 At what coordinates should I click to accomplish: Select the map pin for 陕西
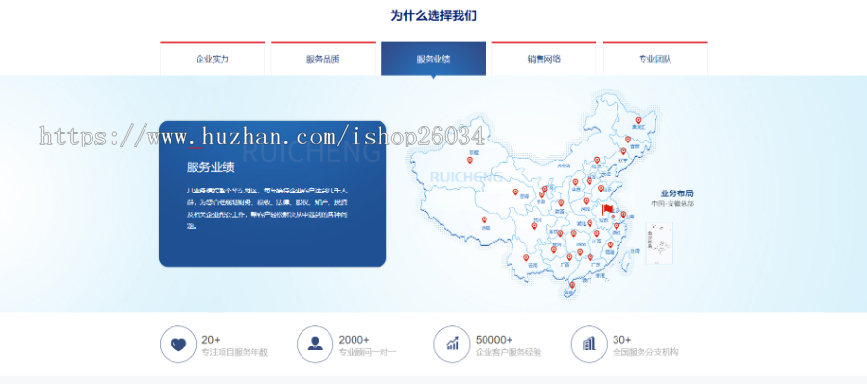click(x=561, y=202)
